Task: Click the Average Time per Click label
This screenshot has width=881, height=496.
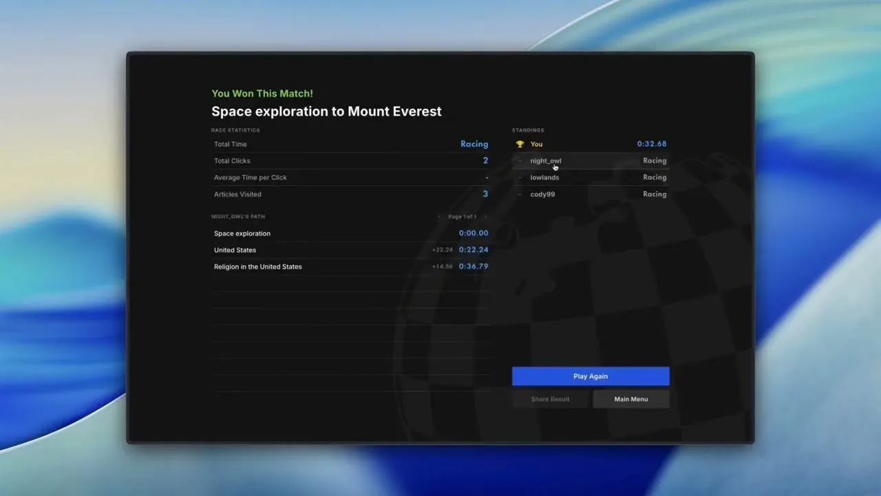Action: 251,177
